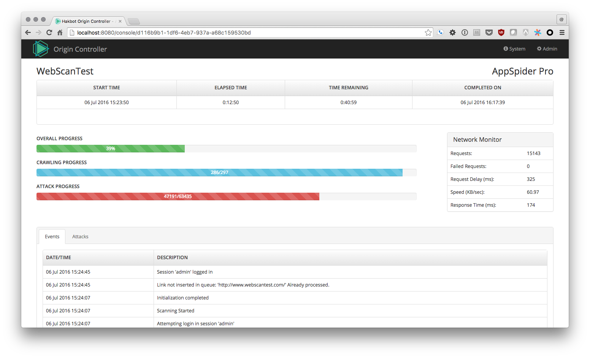Click the WebScanTest heading
The width and height of the screenshot is (590, 358).
65,71
